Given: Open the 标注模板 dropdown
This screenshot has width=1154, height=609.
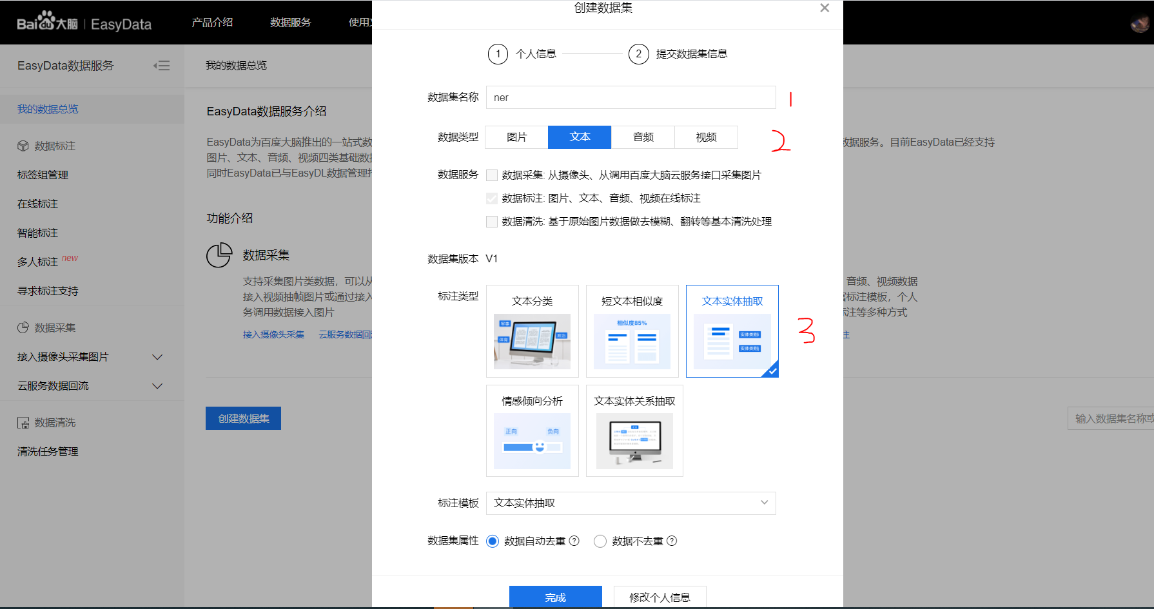Looking at the screenshot, I should 631,503.
